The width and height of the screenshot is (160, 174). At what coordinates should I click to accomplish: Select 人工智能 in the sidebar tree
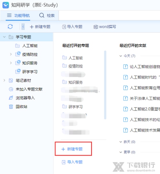pyautogui.click(x=30, y=46)
